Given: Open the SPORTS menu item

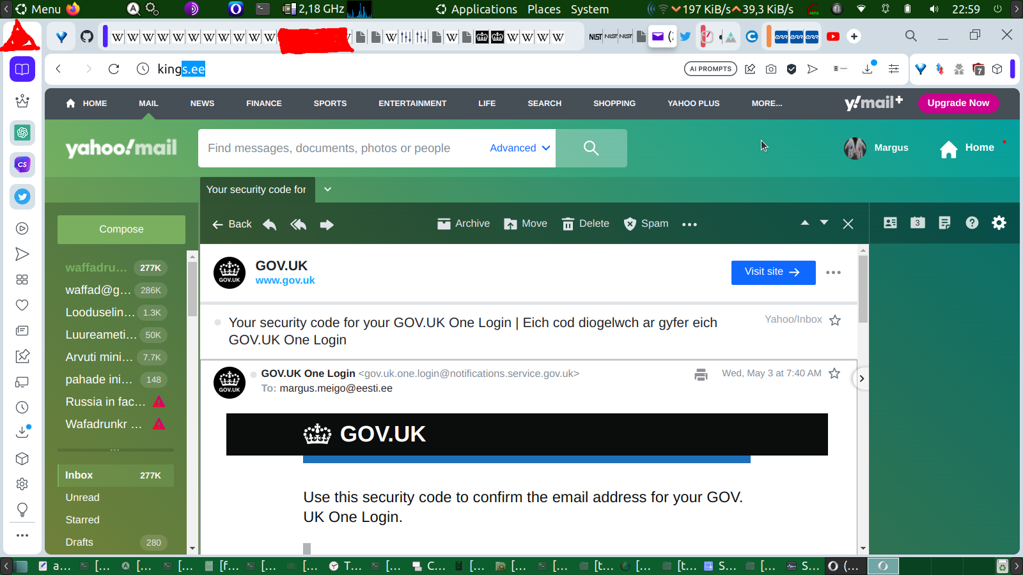Looking at the screenshot, I should tap(330, 103).
